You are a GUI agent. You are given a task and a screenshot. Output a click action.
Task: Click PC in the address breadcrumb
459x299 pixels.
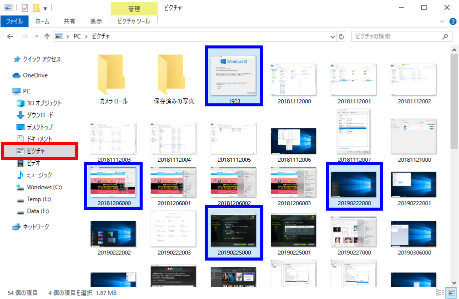tap(77, 36)
